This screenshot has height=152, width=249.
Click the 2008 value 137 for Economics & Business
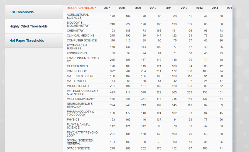128,47
